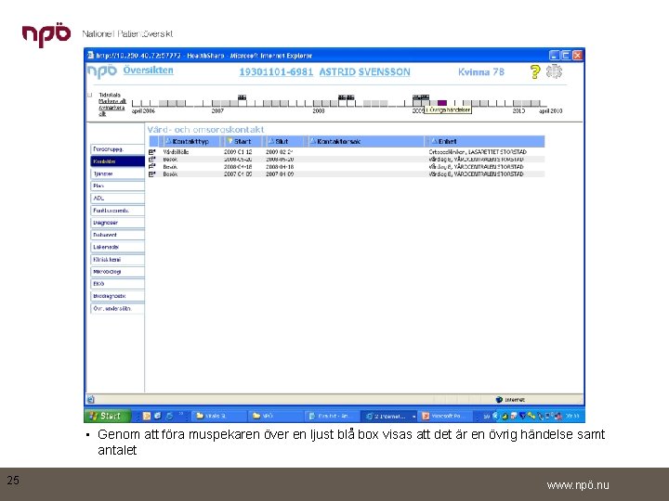Click the sort triangle in the Kontakttyp header

168,141
